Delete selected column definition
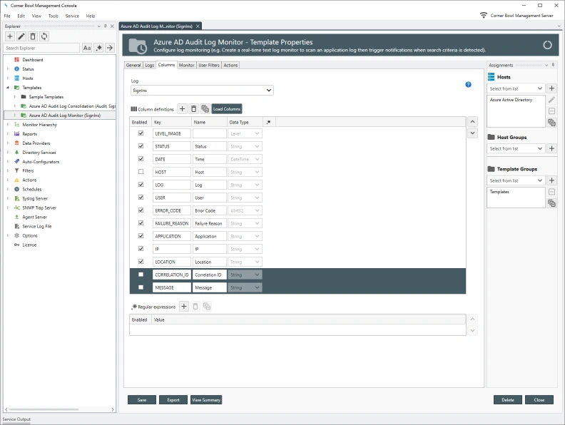The height and width of the screenshot is (425, 565). coord(193,109)
